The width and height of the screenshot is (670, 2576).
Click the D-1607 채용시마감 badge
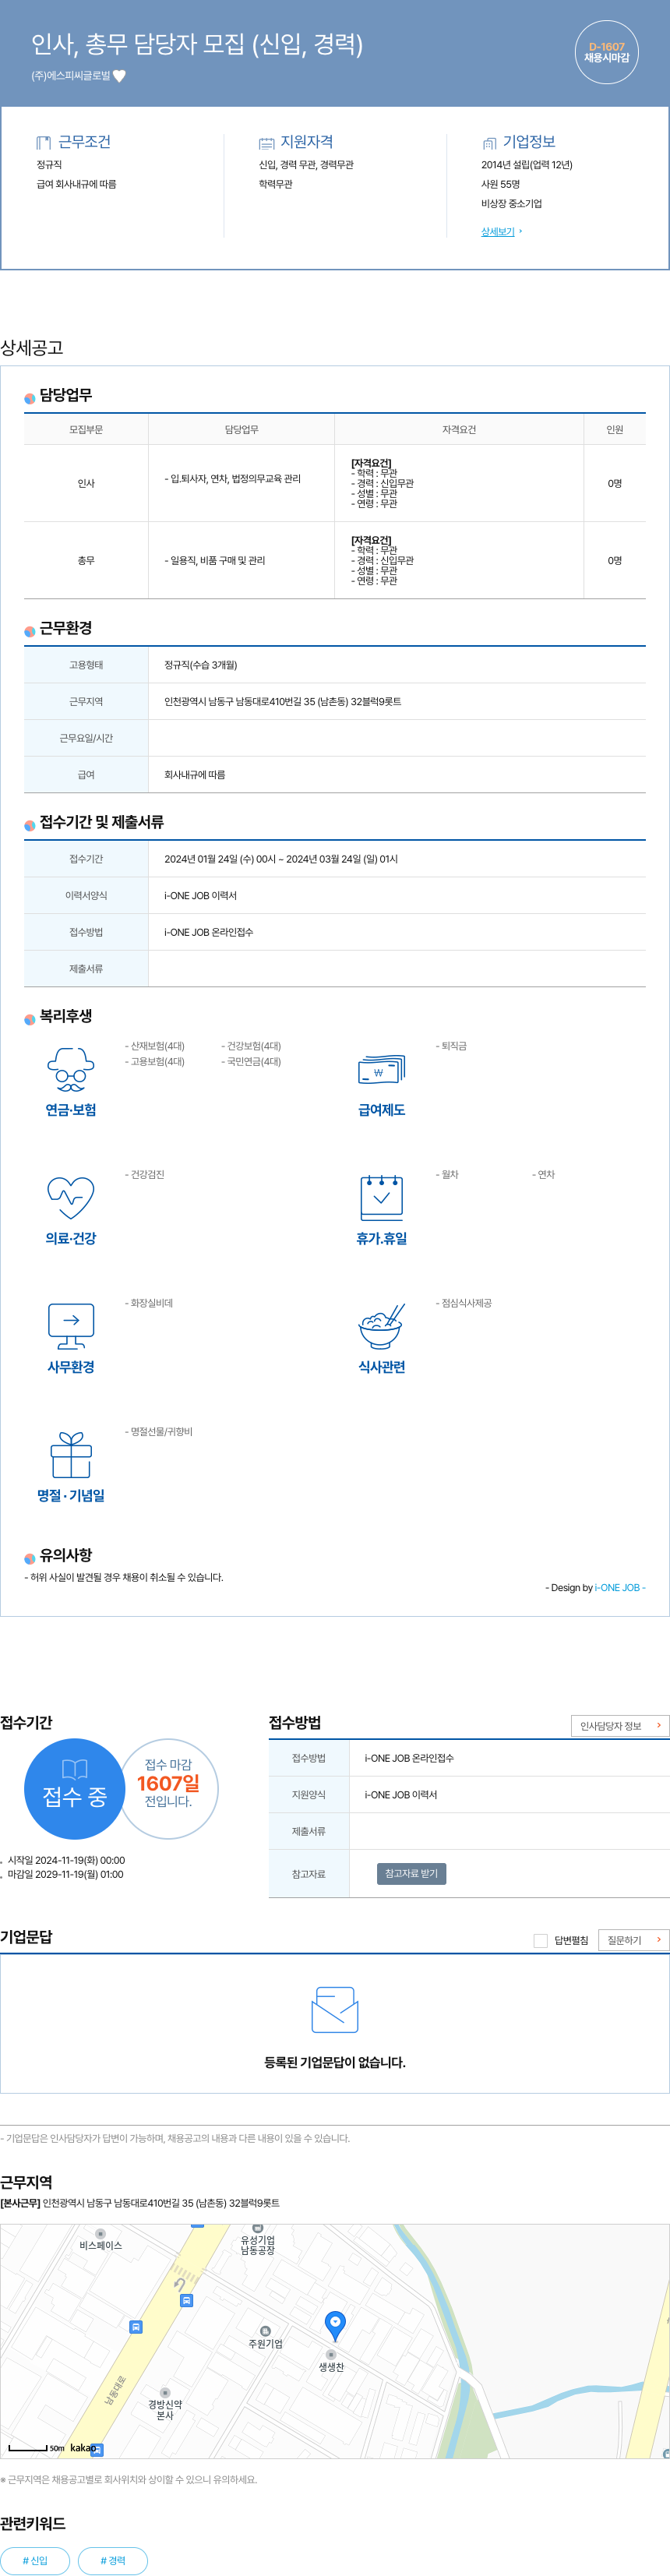pos(606,53)
